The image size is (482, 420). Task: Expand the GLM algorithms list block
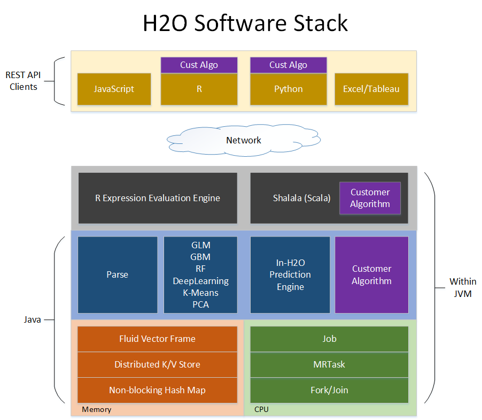click(x=200, y=274)
